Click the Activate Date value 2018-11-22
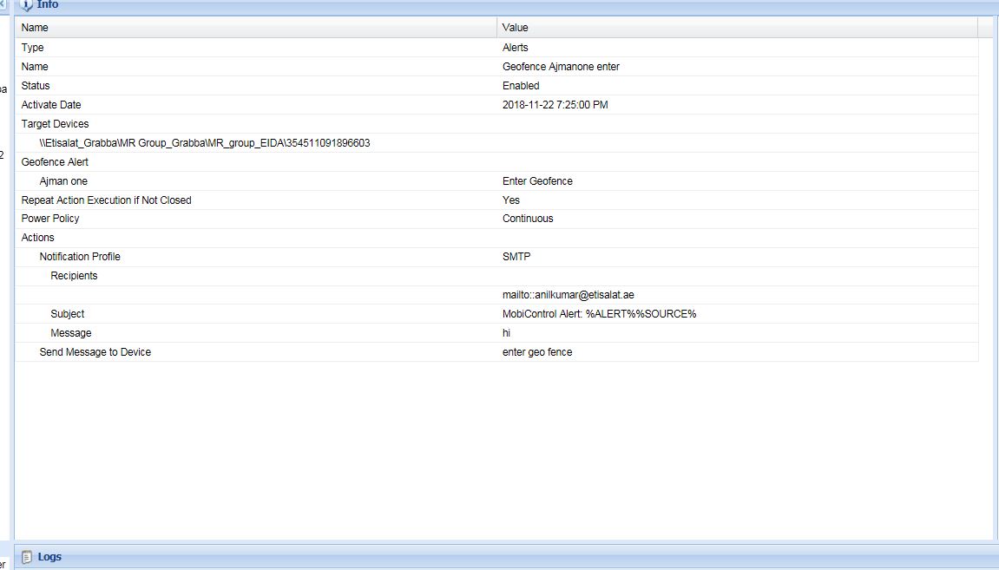The width and height of the screenshot is (999, 570). [555, 105]
